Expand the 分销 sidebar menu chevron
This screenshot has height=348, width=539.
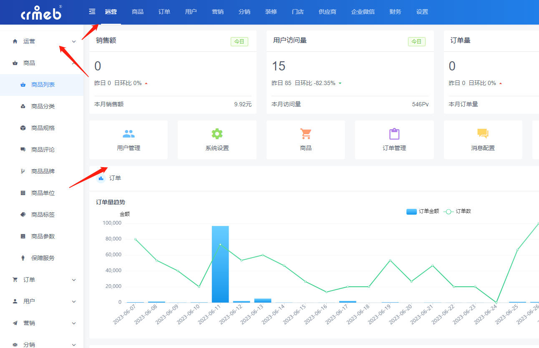(74, 345)
